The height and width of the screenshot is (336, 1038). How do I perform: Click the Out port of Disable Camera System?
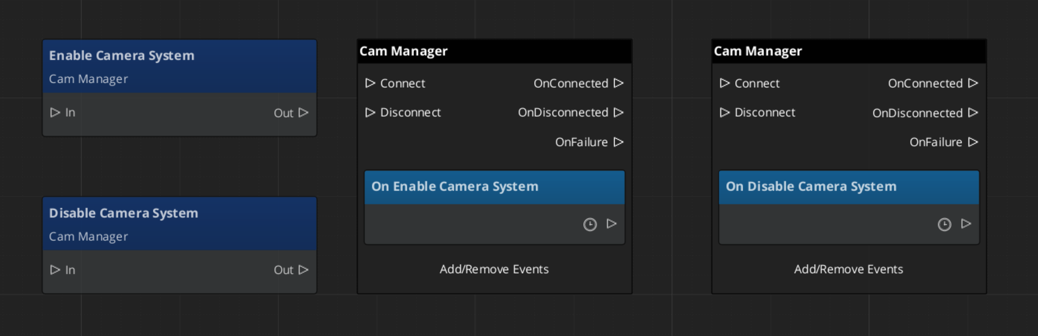tap(303, 270)
